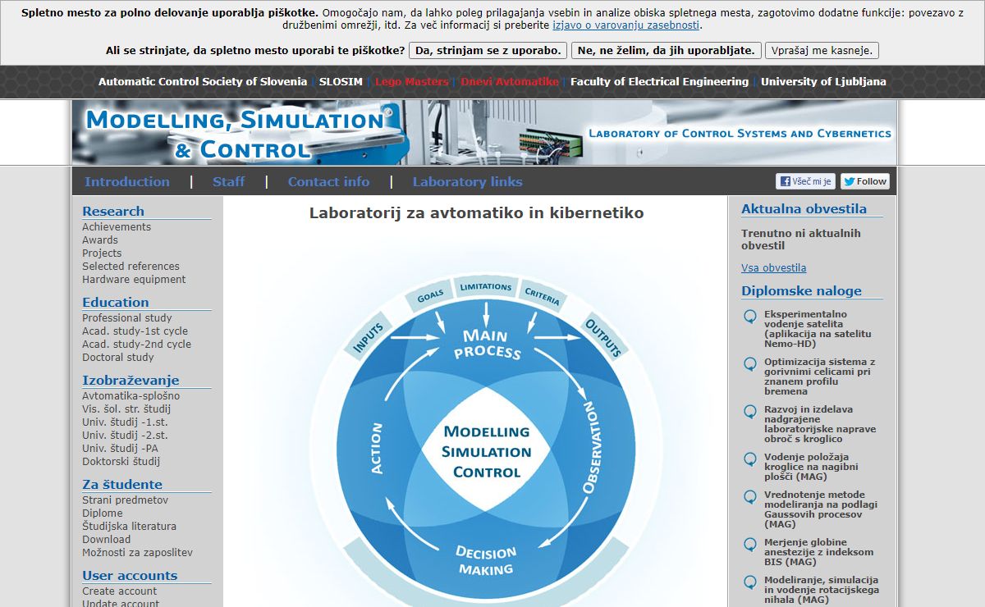Select the Introduction menu item

point(127,181)
